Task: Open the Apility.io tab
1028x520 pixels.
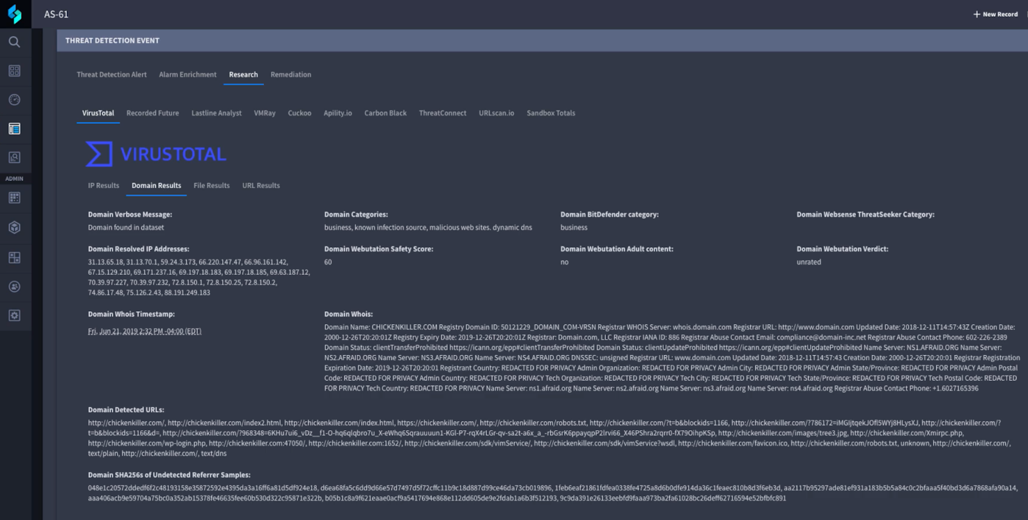Action: tap(338, 113)
